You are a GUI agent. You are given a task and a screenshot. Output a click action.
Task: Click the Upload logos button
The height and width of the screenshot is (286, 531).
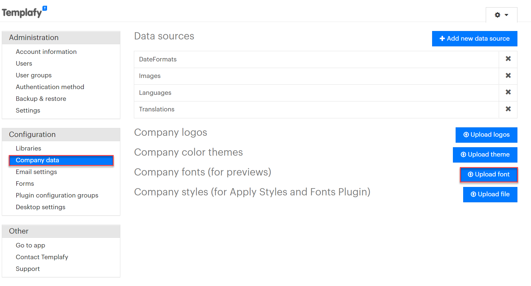tap(486, 135)
